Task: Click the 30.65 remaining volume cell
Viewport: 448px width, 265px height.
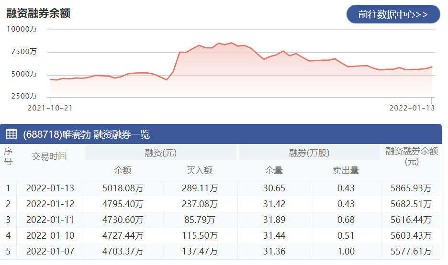Action: click(x=274, y=188)
